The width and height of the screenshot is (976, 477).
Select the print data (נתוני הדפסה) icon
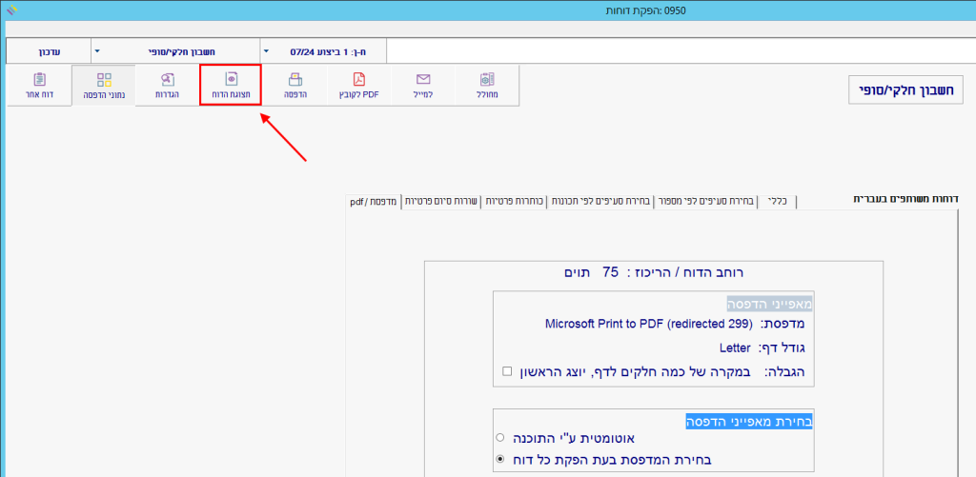(103, 86)
